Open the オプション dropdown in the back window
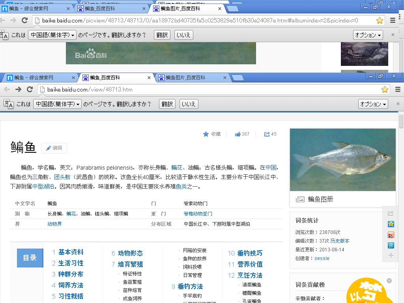Image resolution: width=404 pixels, height=303 pixels. coord(368,35)
